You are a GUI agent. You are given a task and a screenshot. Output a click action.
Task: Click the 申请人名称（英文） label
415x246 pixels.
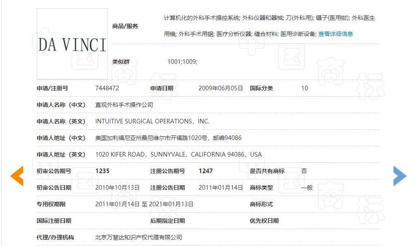61,121
